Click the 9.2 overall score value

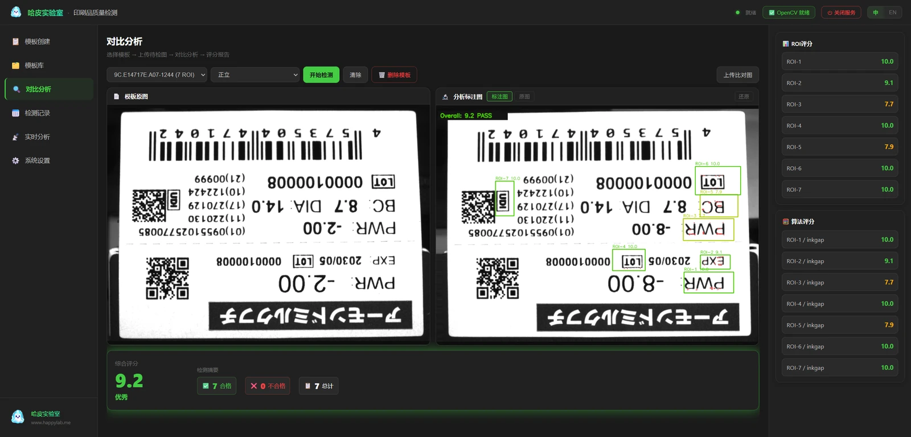(129, 381)
